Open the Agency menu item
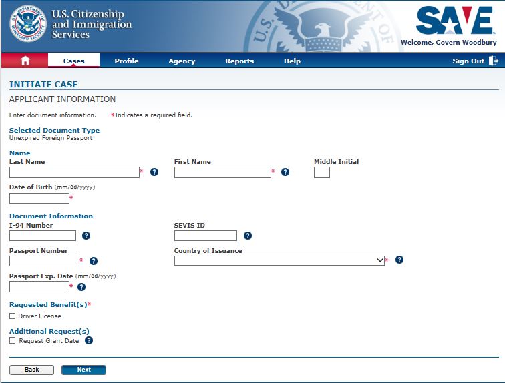 [182, 61]
